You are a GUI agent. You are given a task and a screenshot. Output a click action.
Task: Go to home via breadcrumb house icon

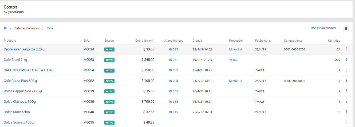tap(5, 28)
